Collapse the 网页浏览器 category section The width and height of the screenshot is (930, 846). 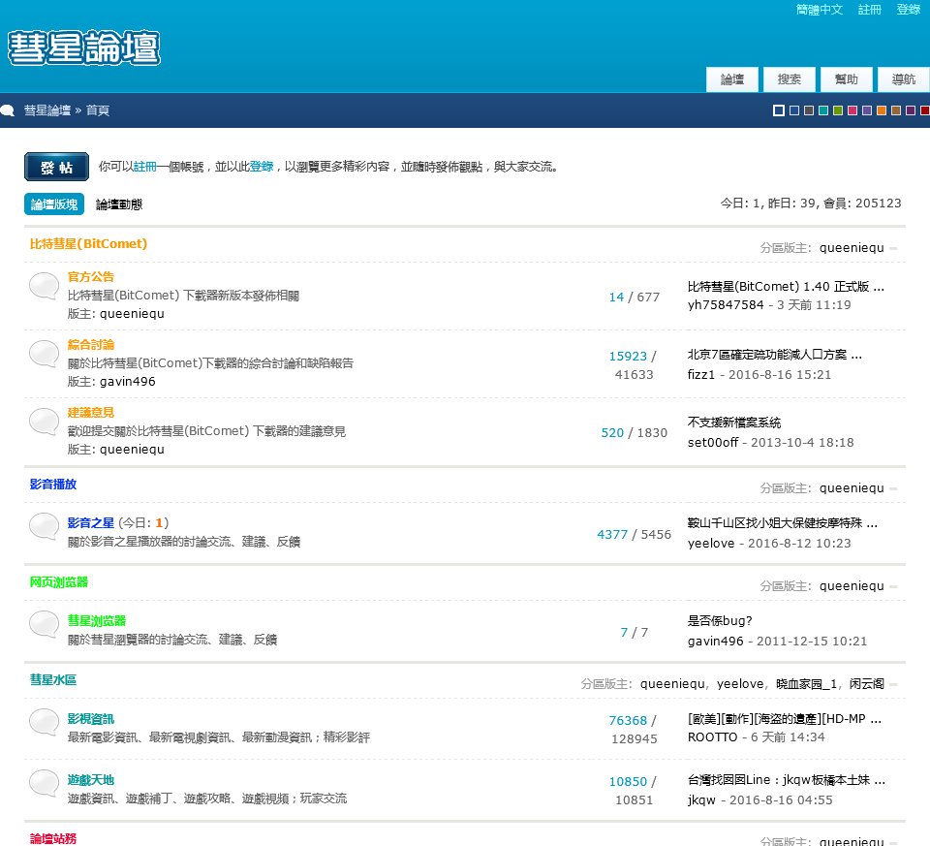[893, 586]
